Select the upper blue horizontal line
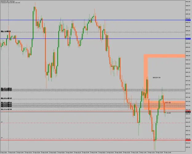 tap(93, 20)
